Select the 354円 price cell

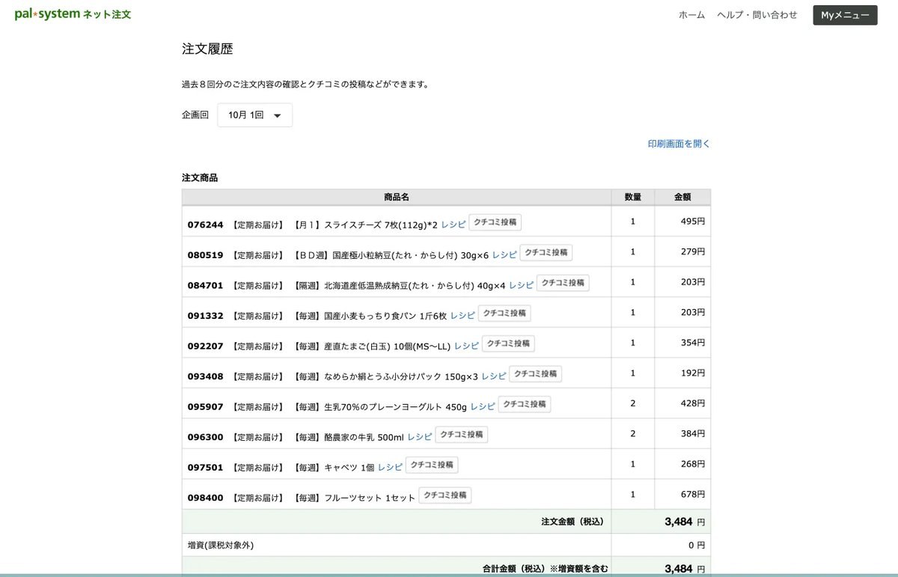(x=682, y=343)
